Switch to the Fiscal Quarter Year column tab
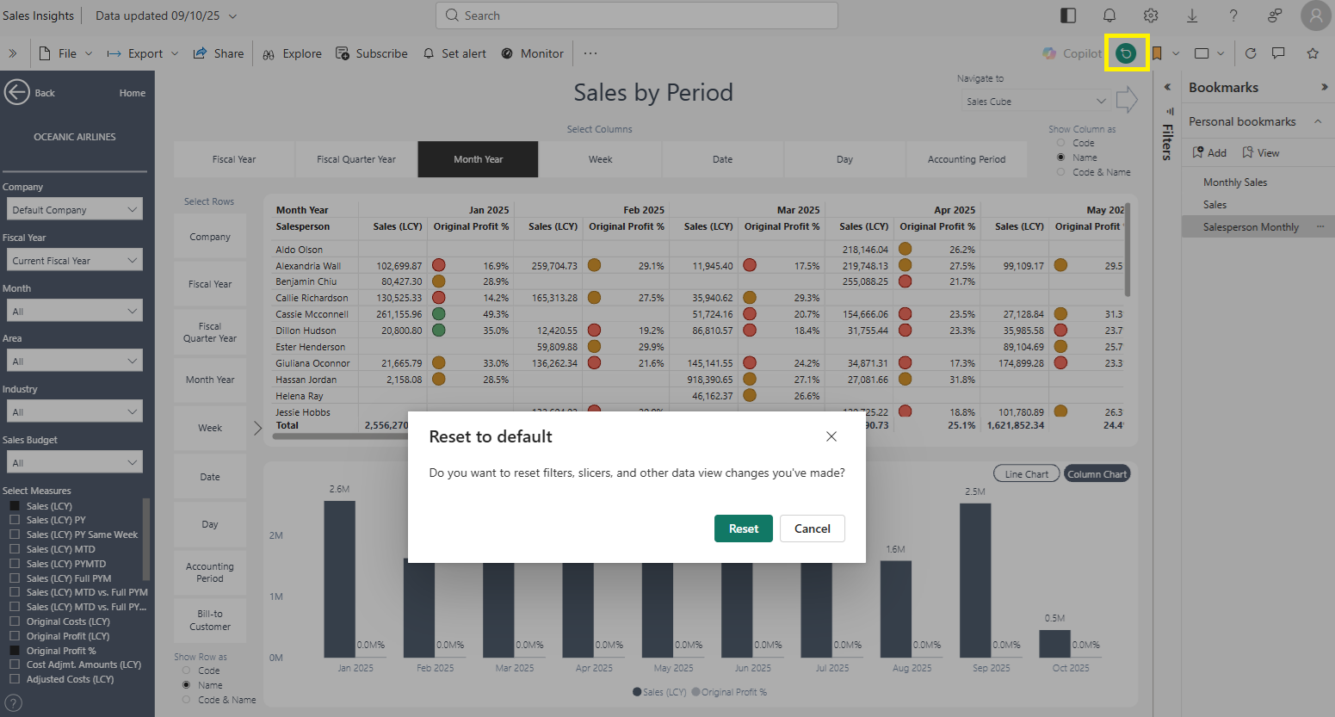 [x=356, y=159]
